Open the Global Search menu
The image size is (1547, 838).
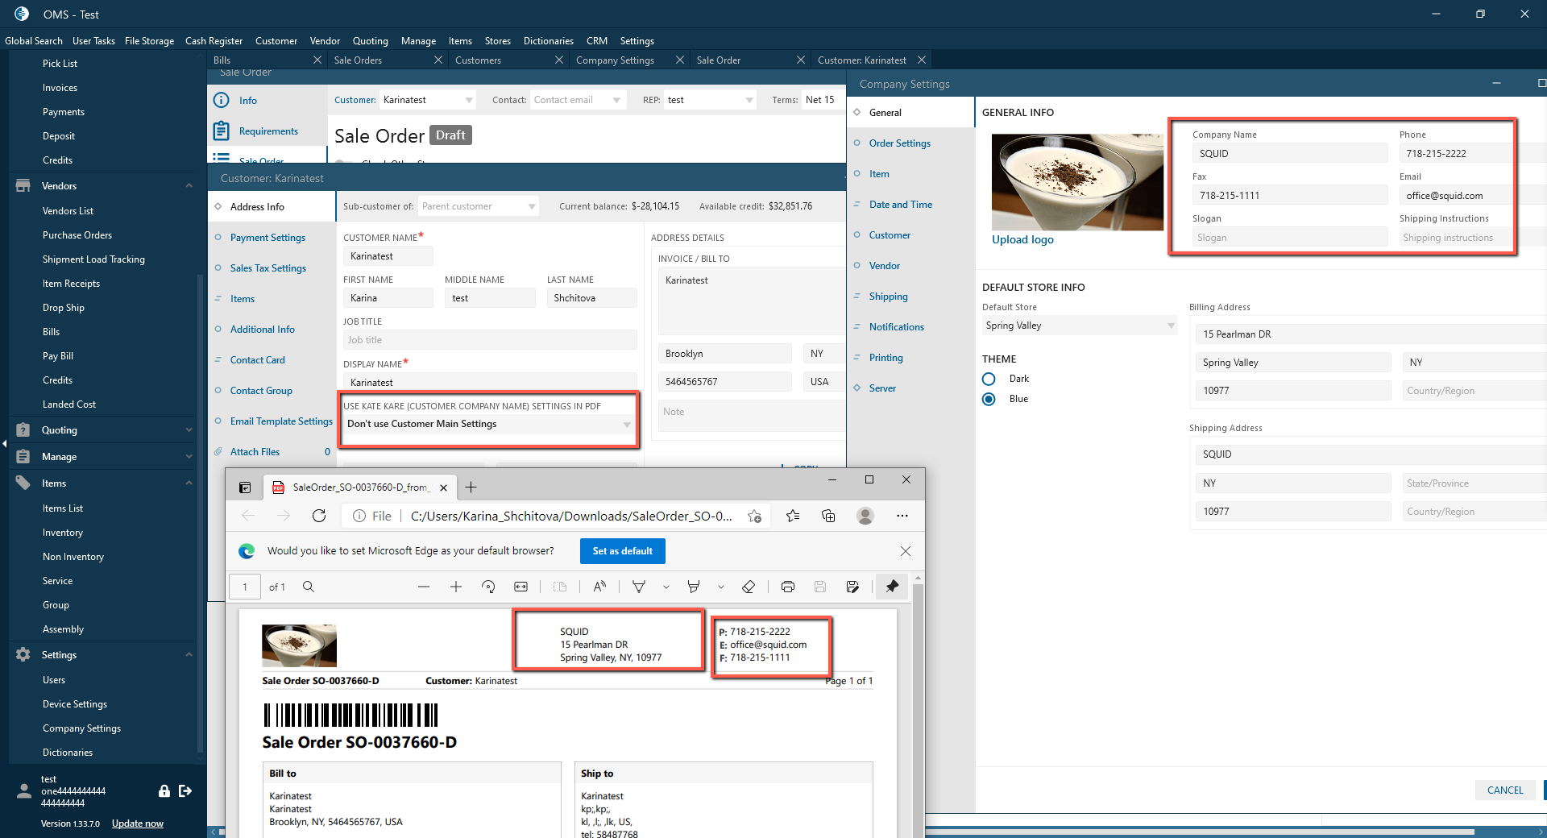point(34,41)
